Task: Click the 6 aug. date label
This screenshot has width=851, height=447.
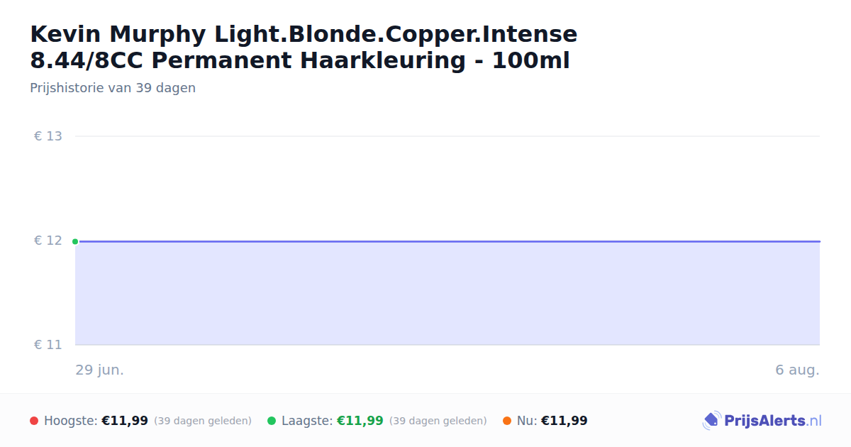Action: point(797,370)
